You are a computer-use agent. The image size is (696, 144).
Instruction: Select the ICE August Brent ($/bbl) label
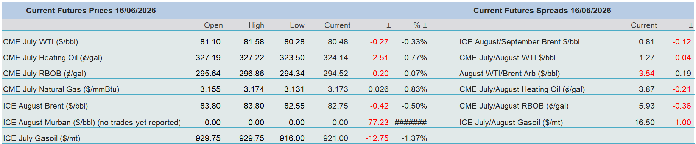click(45, 106)
